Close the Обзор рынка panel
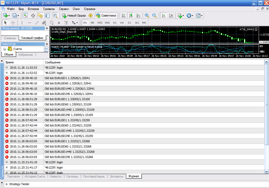The width and height of the screenshot is (269, 188). 47,28
